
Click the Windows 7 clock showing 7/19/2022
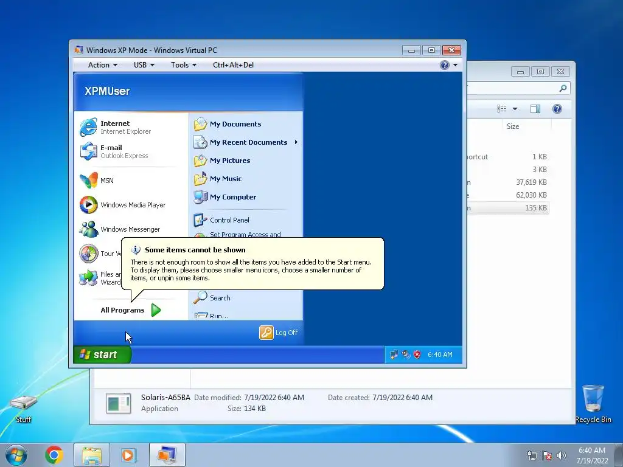click(592, 455)
